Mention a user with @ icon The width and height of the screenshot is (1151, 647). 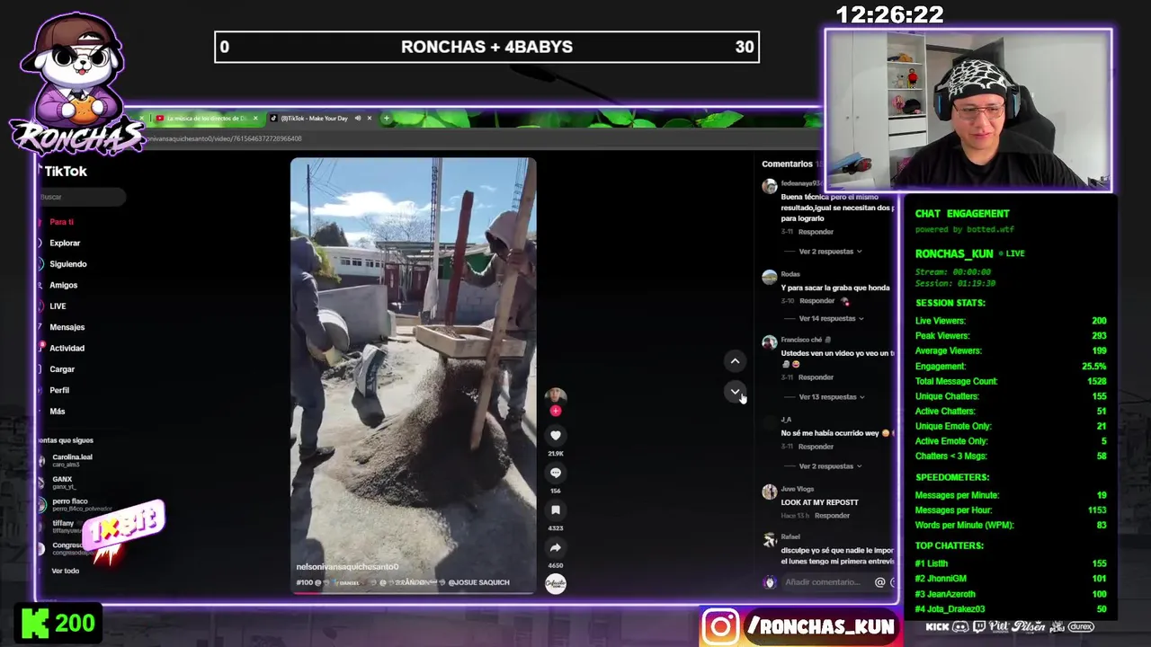[x=879, y=582]
